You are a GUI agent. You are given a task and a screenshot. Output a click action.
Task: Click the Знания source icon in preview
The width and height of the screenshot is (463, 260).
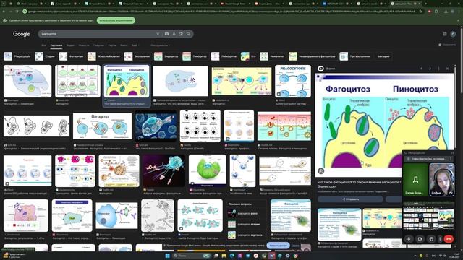(320, 69)
